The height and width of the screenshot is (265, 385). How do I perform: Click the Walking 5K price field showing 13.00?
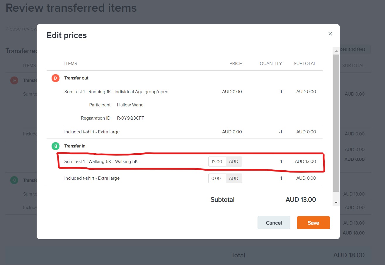point(217,162)
